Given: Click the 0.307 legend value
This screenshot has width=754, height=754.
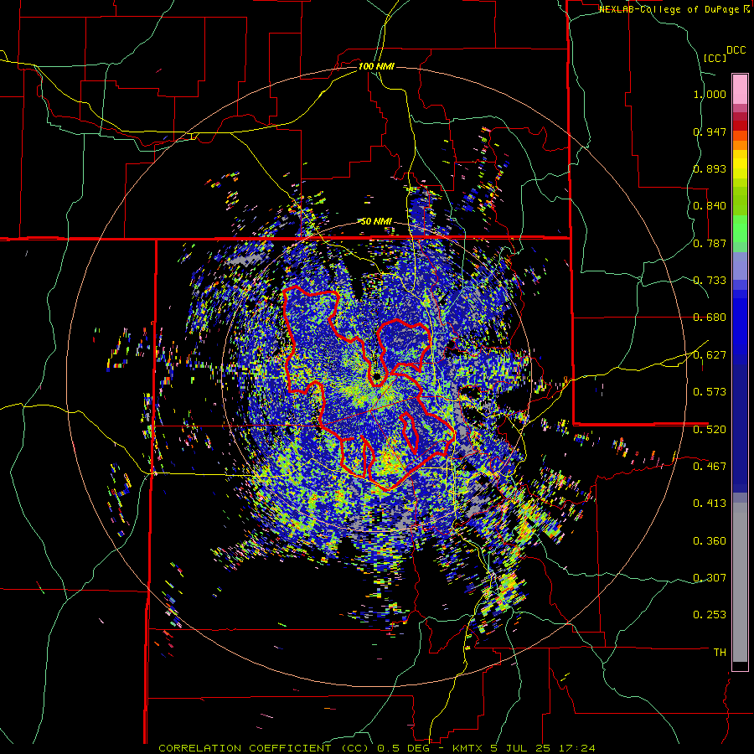Looking at the screenshot, I should pyautogui.click(x=710, y=577).
